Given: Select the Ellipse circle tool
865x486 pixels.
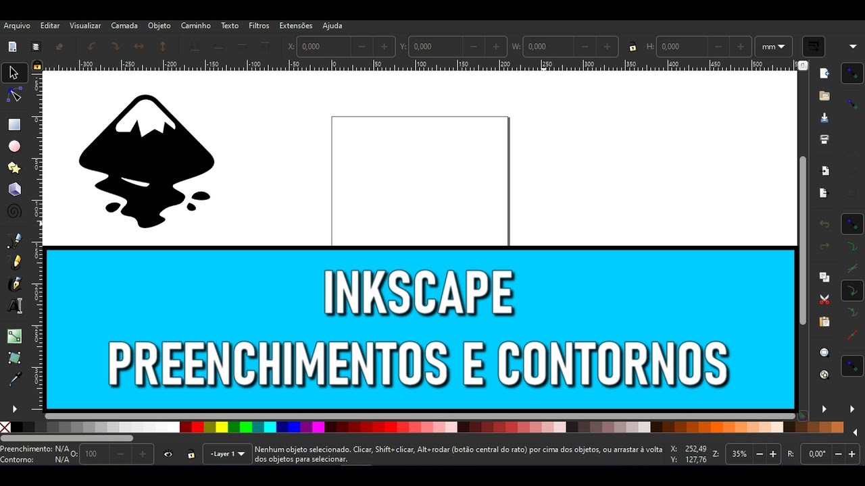Looking at the screenshot, I should [x=14, y=146].
